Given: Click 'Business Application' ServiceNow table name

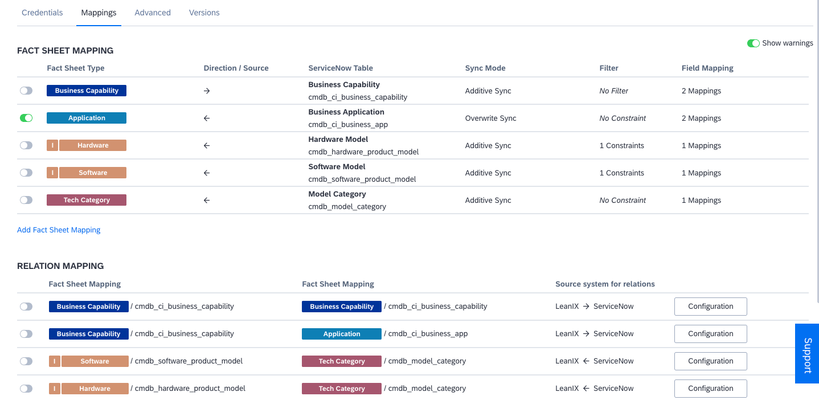Looking at the screenshot, I should 346,112.
